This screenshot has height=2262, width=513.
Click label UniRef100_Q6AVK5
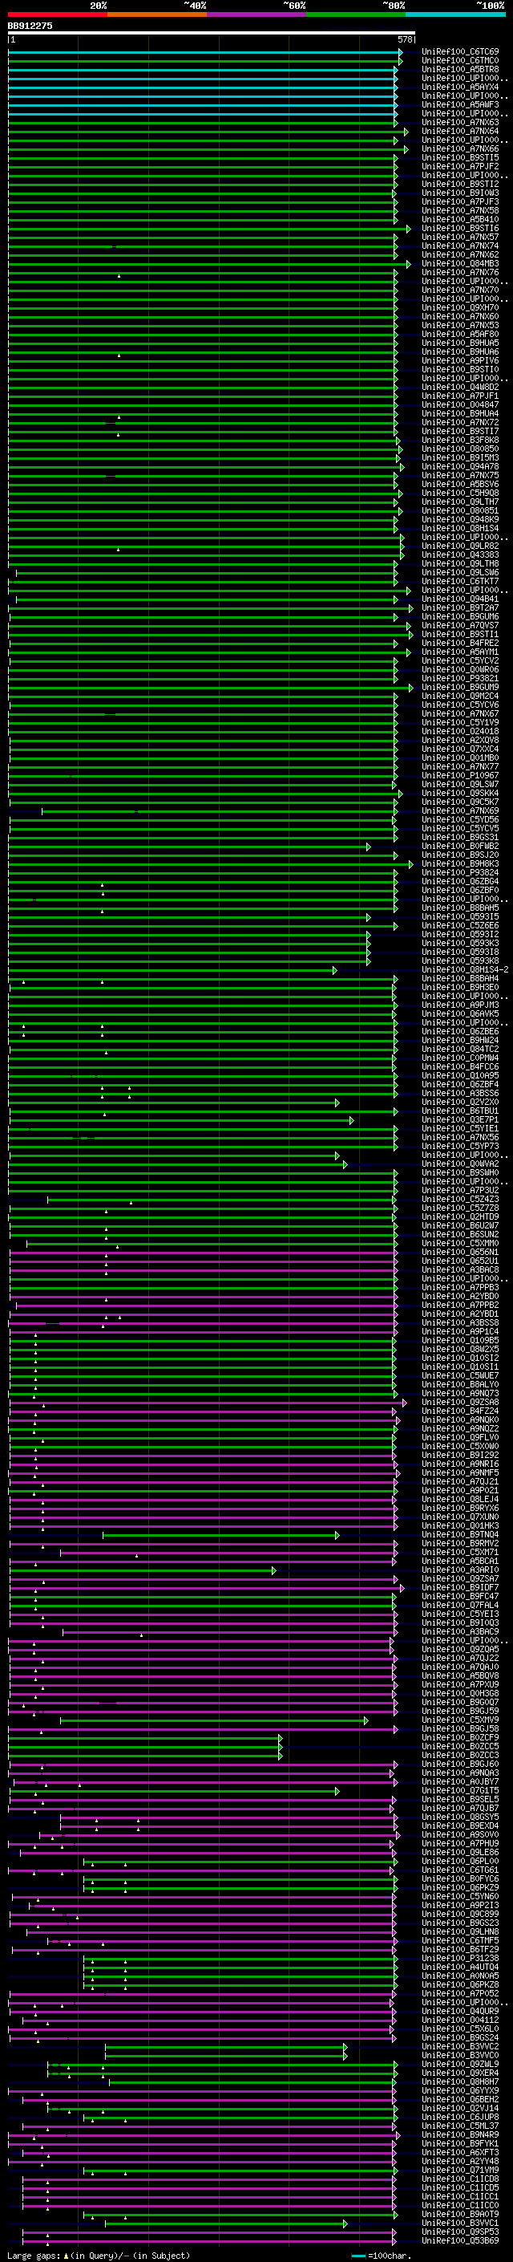tap(460, 1014)
